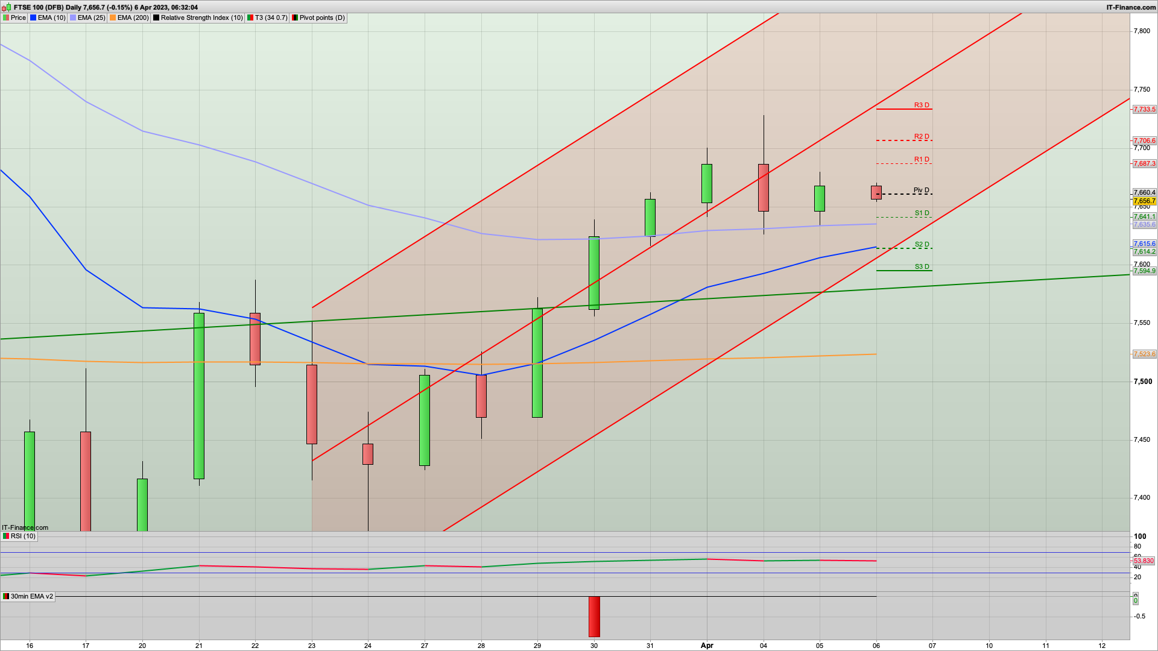Click the candlestick chart icon beside FTSE 100 title
The height and width of the screenshot is (651, 1158).
click(x=7, y=7)
